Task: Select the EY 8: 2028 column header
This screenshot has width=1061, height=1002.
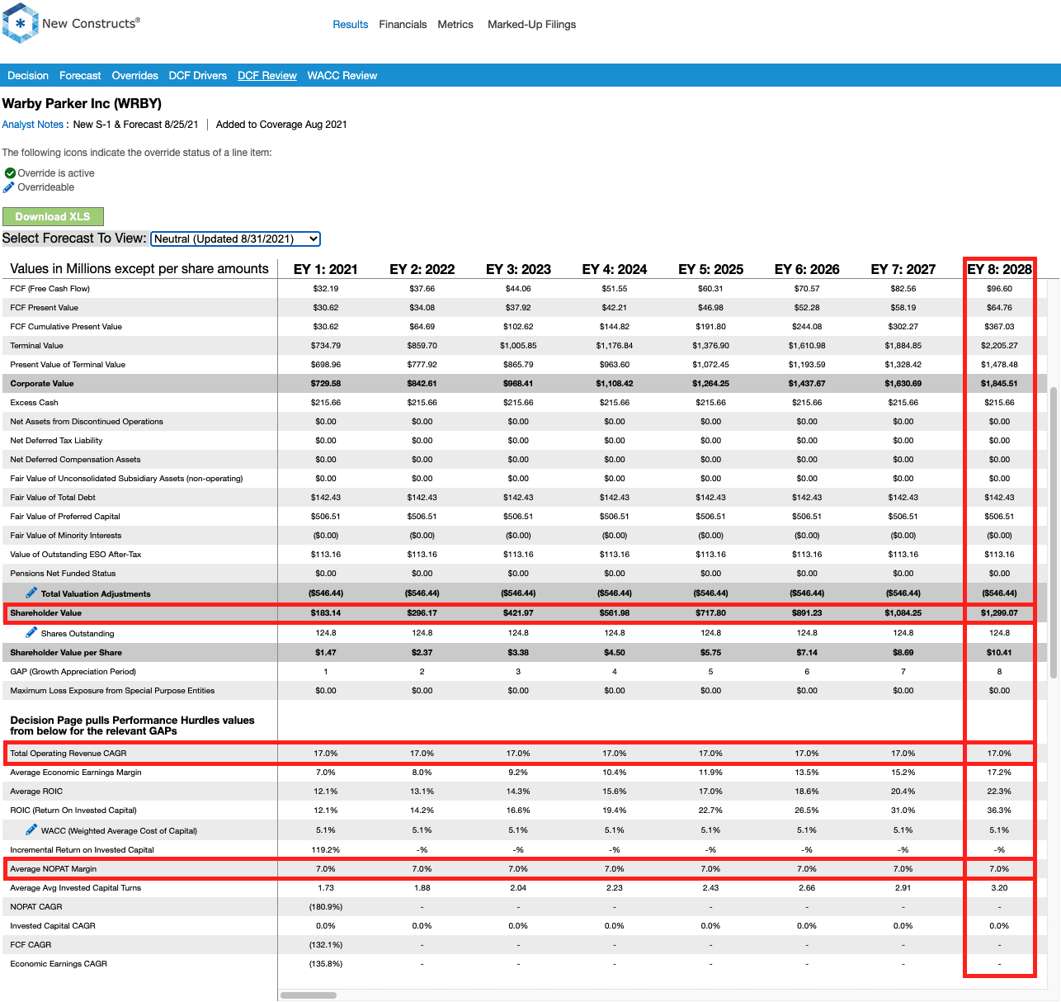Action: click(999, 269)
